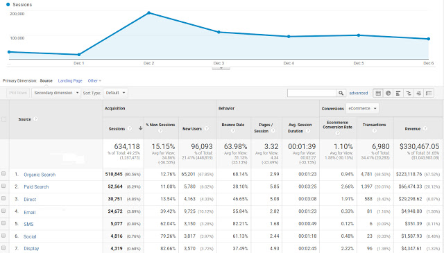Viewport: 444px width, 253px height.
Task: Open help icon for Transactions column
Action: point(374,131)
